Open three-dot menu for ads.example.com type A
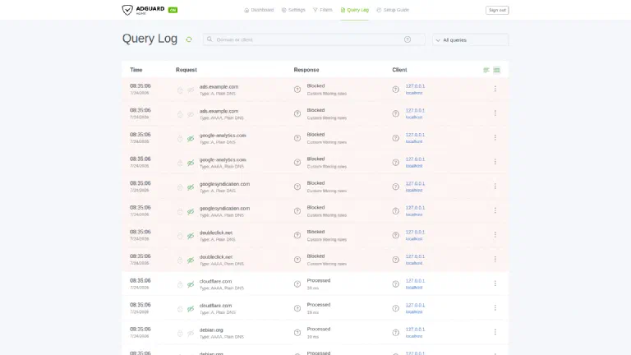Image resolution: width=631 pixels, height=355 pixels. (x=495, y=89)
